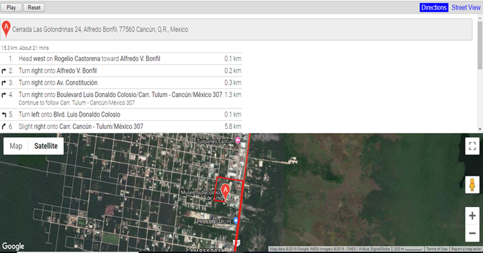Click the Tulipanes Cancun pink place pin
Viewport: 483px width, 253px height.
238,140
